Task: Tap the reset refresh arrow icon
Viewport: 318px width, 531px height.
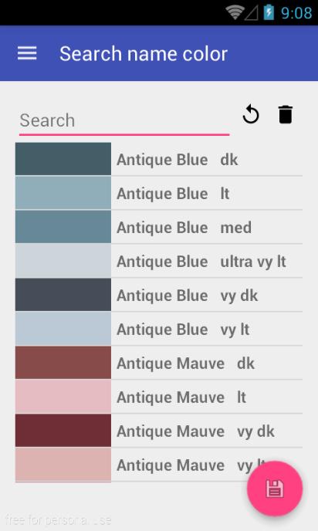Action: tap(251, 114)
